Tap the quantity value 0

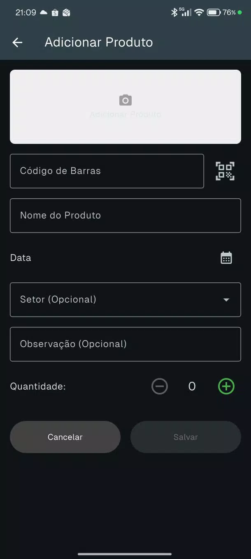(x=192, y=386)
